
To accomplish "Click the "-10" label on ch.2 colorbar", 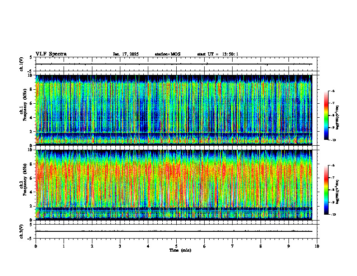I will click(x=333, y=215).
